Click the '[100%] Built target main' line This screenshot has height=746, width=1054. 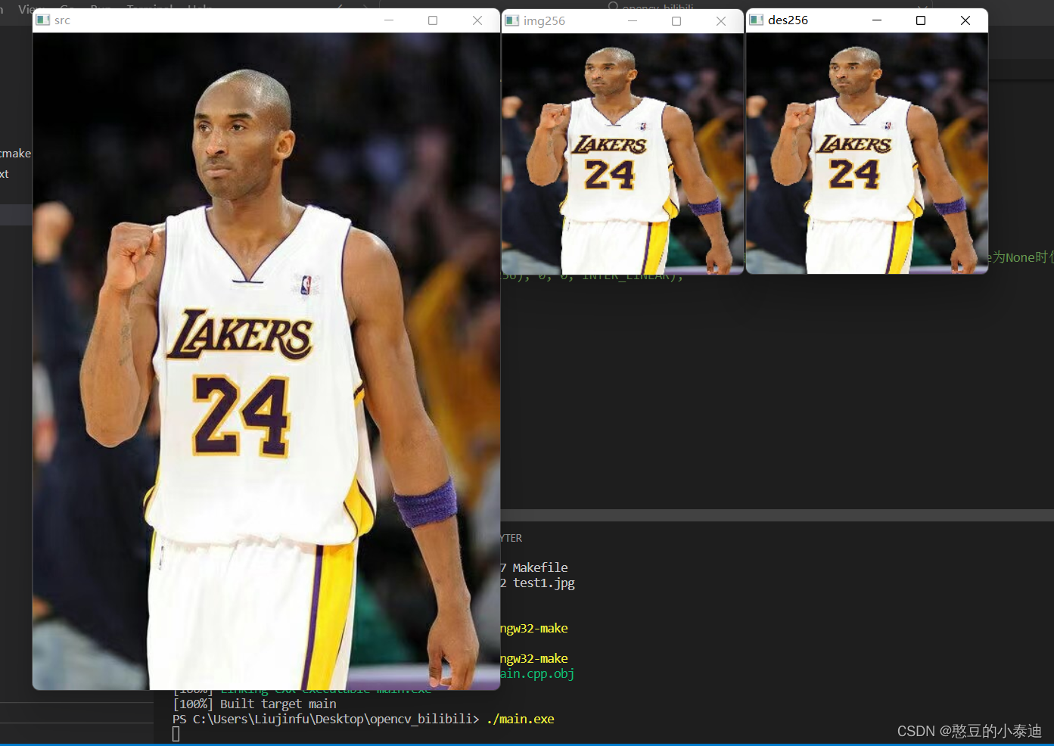(x=255, y=704)
